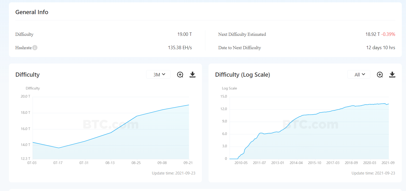The image size is (406, 191).
Task: Open the All time range dropdown
Action: click(x=359, y=75)
